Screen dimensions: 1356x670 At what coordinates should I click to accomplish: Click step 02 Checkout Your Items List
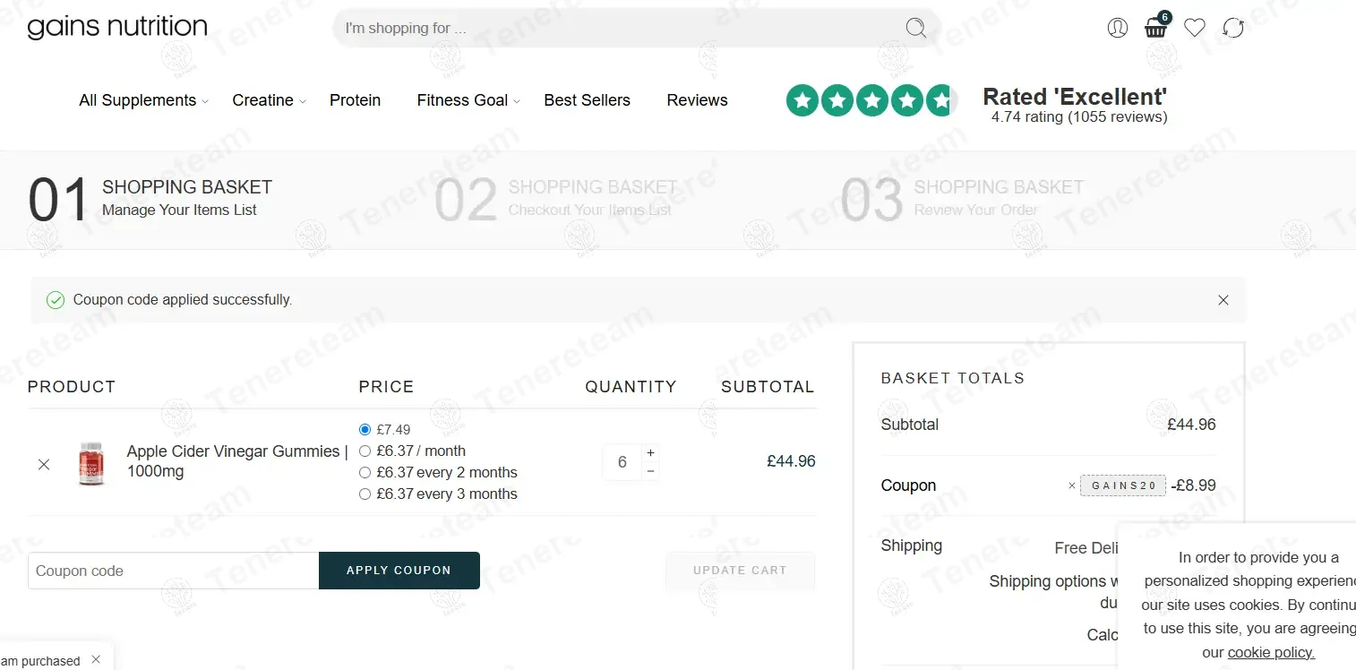555,199
